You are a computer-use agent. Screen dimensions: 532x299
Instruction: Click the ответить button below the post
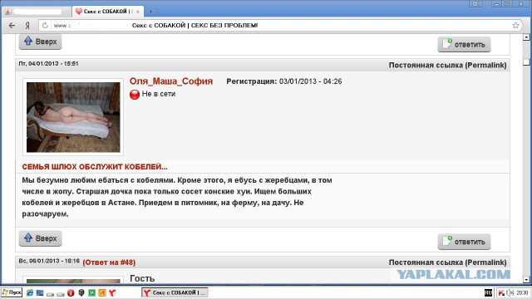(464, 242)
